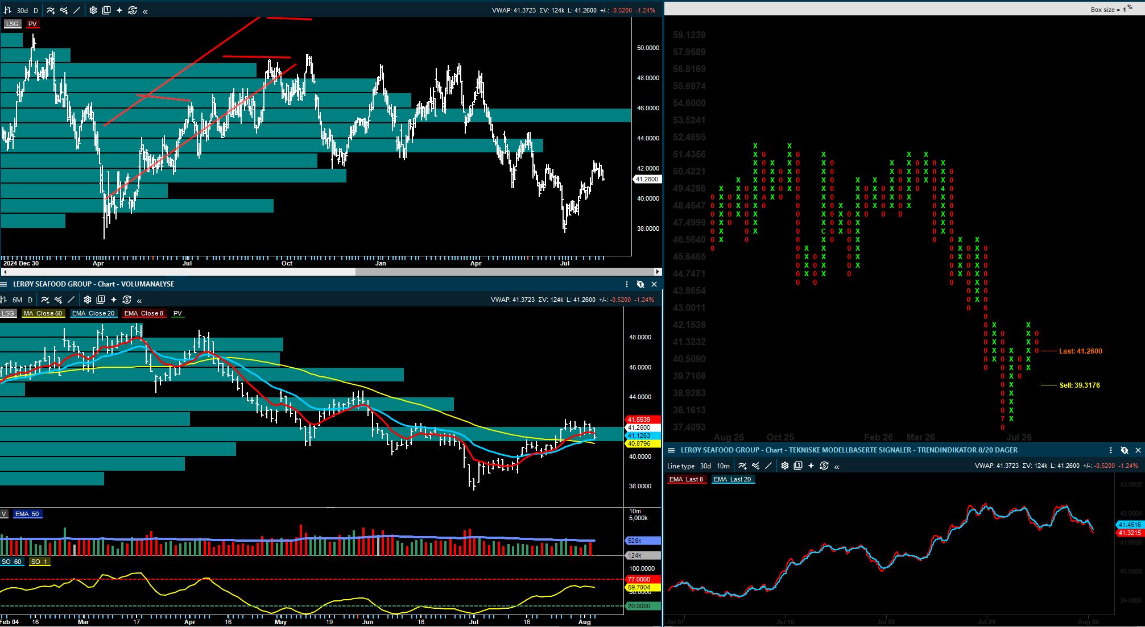Toggle the LSG series label in the top chart
This screenshot has width=1145, height=627.
tap(12, 24)
